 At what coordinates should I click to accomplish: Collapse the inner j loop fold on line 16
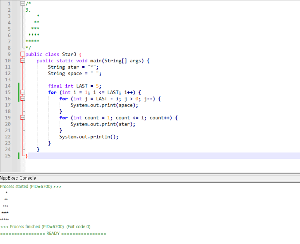(23, 98)
